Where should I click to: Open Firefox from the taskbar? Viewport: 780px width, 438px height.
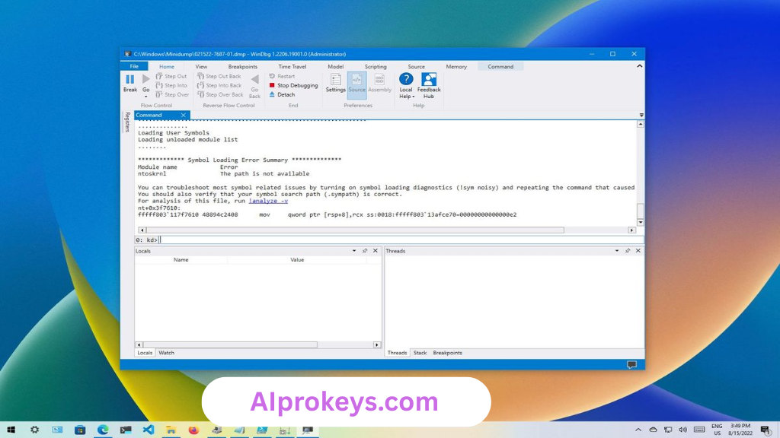click(193, 430)
